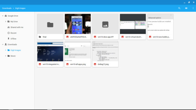Open the final folder thumbnail
Viewport: 196px width, 110px height.
(50, 24)
